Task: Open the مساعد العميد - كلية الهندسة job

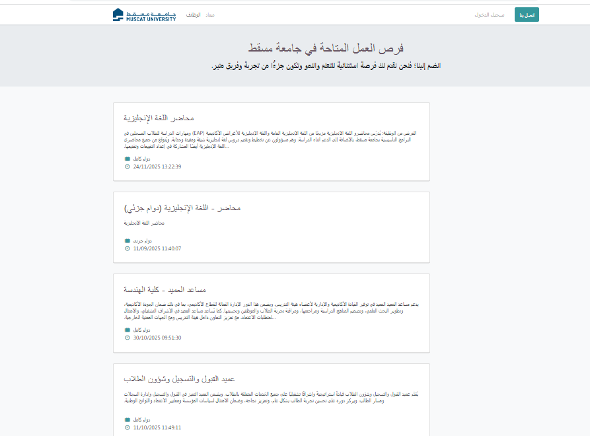Action: pyautogui.click(x=165, y=289)
